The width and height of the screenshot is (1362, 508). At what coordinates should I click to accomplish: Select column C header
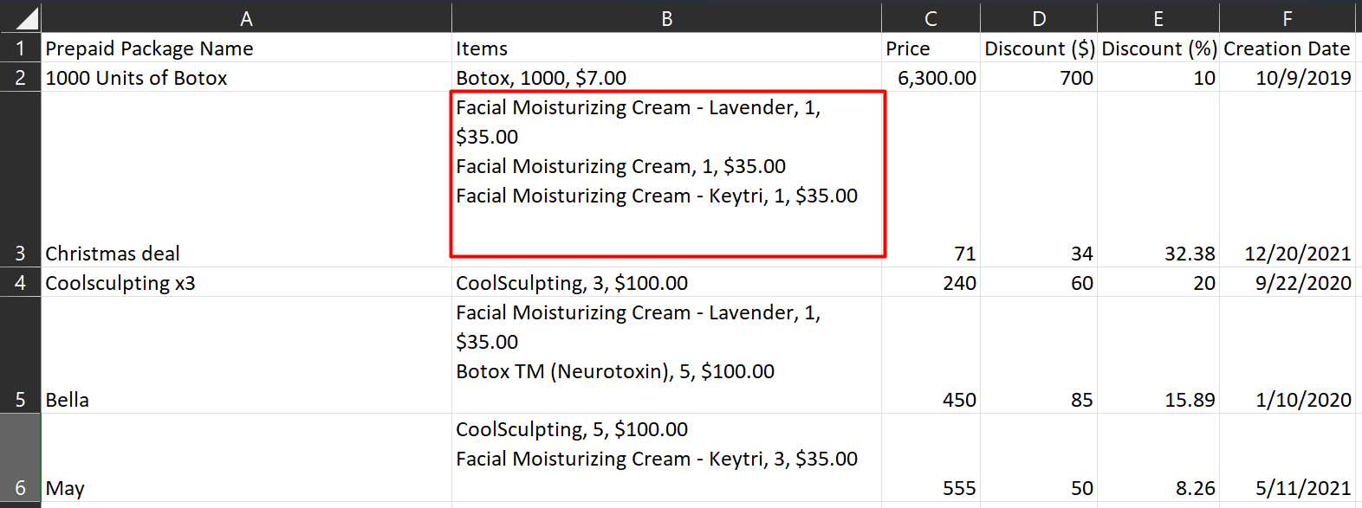coord(931,17)
